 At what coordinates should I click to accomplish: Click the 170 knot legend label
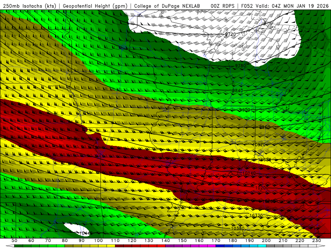click(x=216, y=241)
